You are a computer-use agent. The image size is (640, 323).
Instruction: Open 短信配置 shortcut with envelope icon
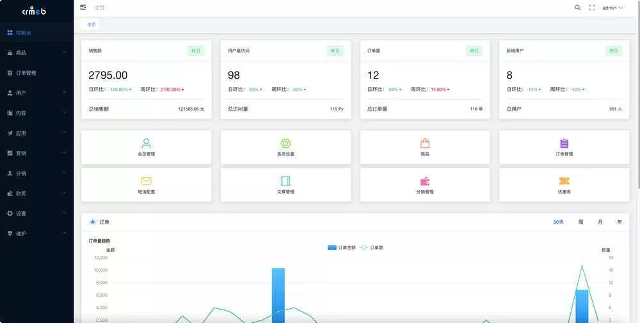tap(147, 185)
